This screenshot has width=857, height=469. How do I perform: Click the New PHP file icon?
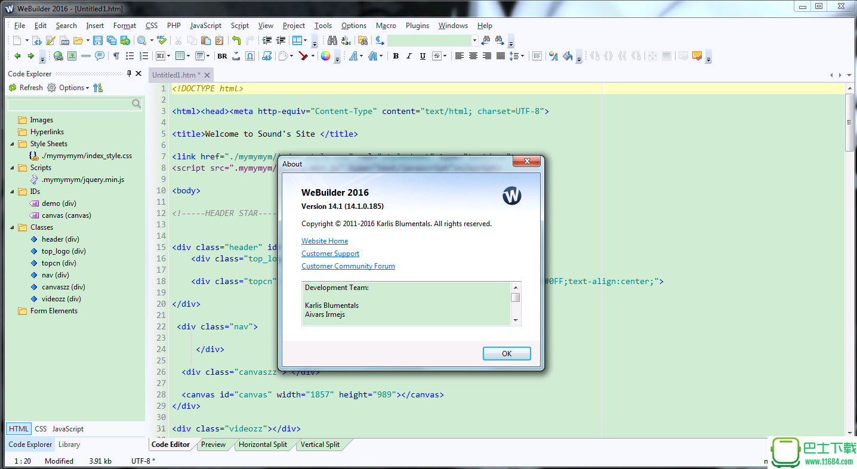64,41
